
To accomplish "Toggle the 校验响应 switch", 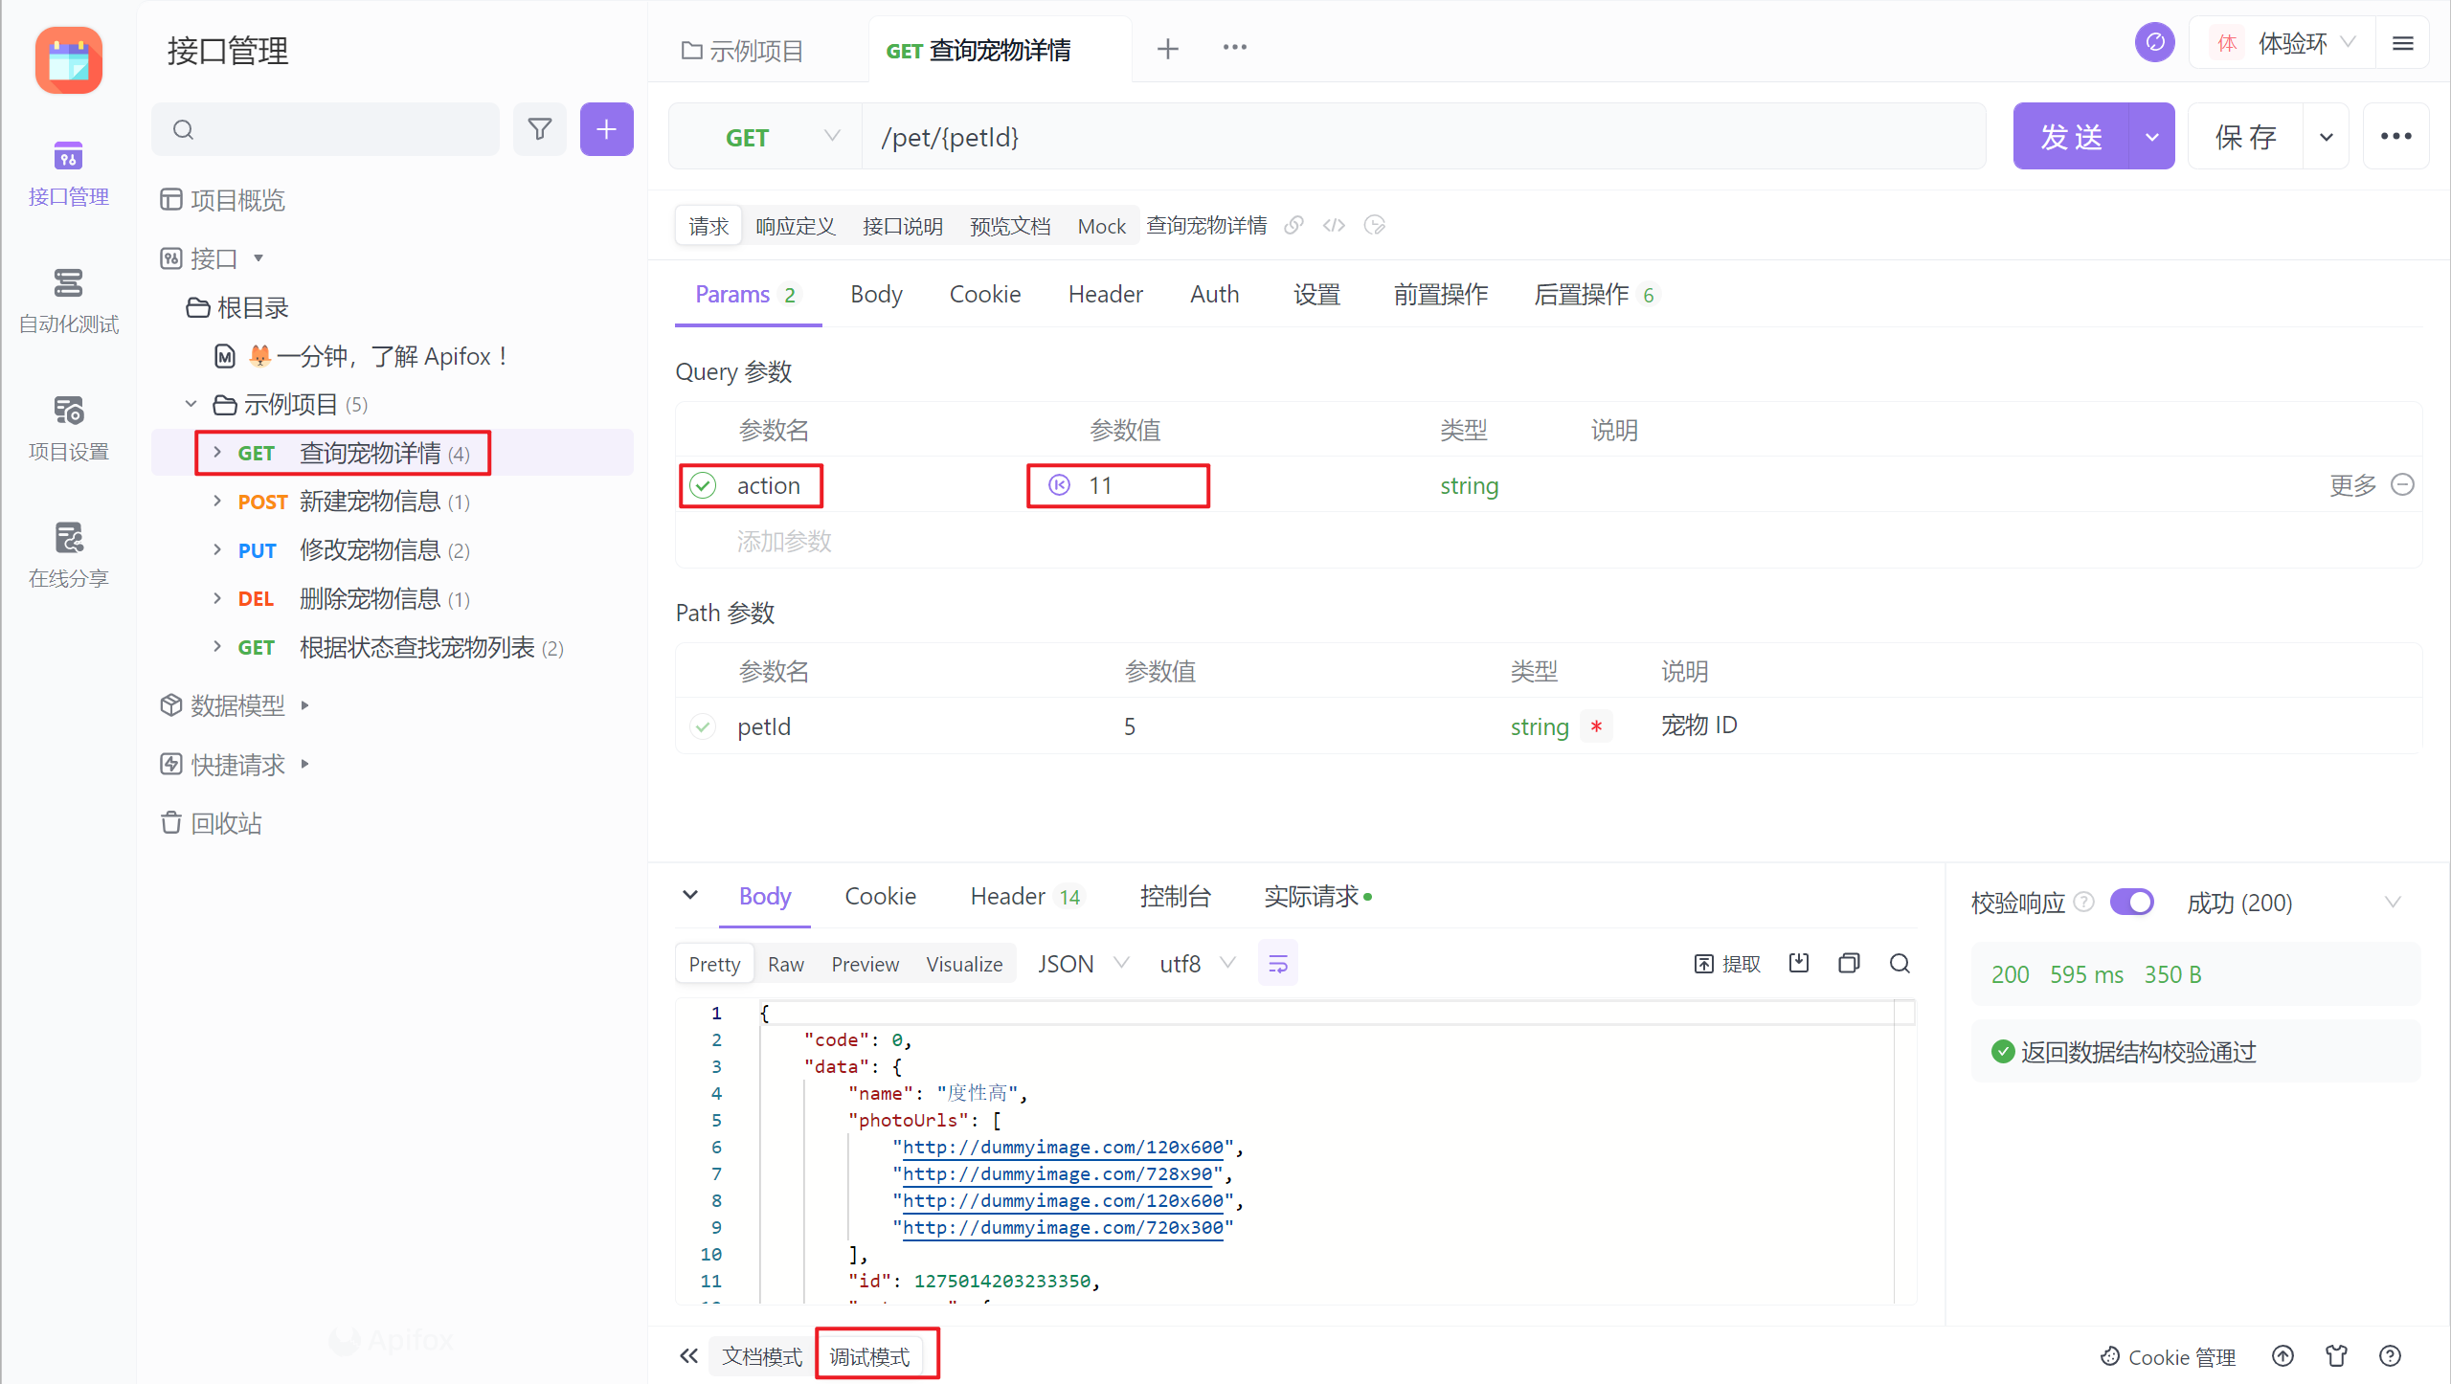I will (2131, 903).
